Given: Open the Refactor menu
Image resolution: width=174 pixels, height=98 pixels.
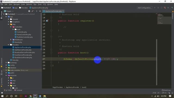Looking at the screenshot, I should [29, 4].
